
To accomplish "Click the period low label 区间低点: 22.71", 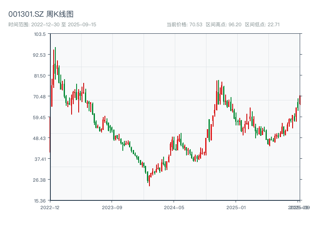I will 262,25.
